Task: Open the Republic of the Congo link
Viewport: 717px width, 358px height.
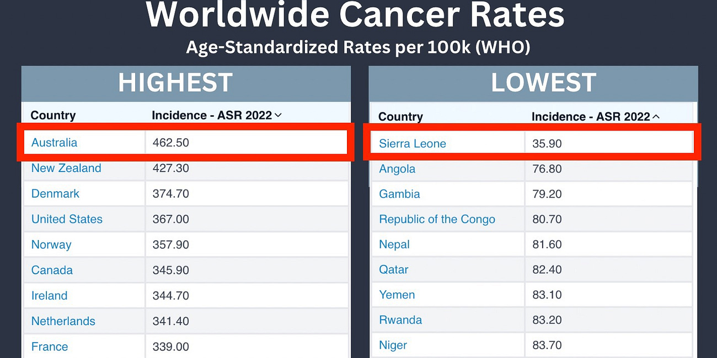Action: (x=437, y=219)
